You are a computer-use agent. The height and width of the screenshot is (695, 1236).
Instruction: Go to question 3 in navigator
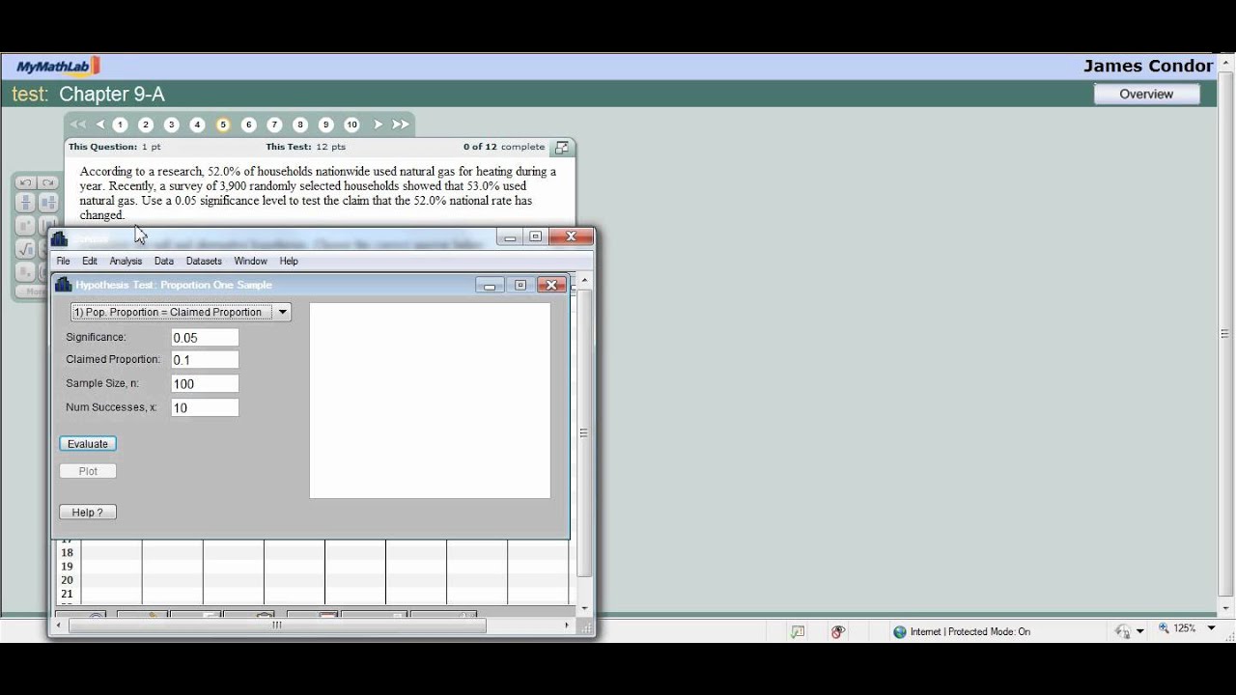171,125
